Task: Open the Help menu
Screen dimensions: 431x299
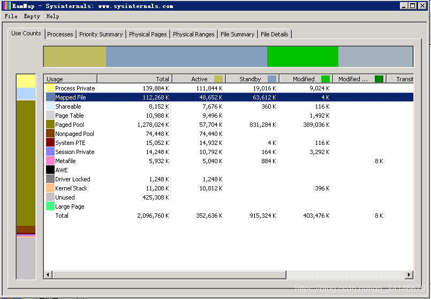Action: click(x=52, y=16)
